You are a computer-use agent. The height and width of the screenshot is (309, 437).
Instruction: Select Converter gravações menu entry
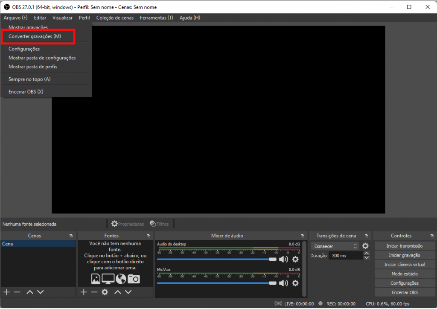point(35,37)
